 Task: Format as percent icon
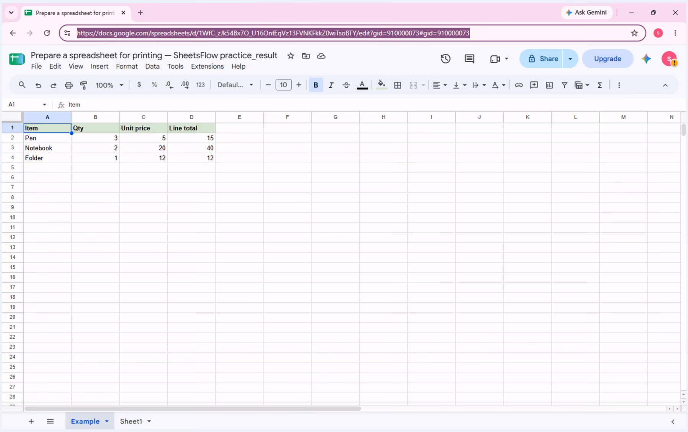pyautogui.click(x=154, y=85)
